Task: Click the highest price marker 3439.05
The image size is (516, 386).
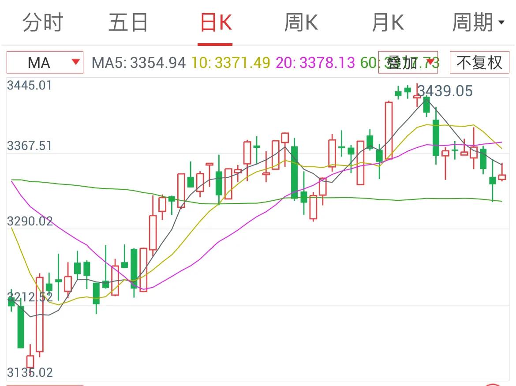Action: [445, 91]
